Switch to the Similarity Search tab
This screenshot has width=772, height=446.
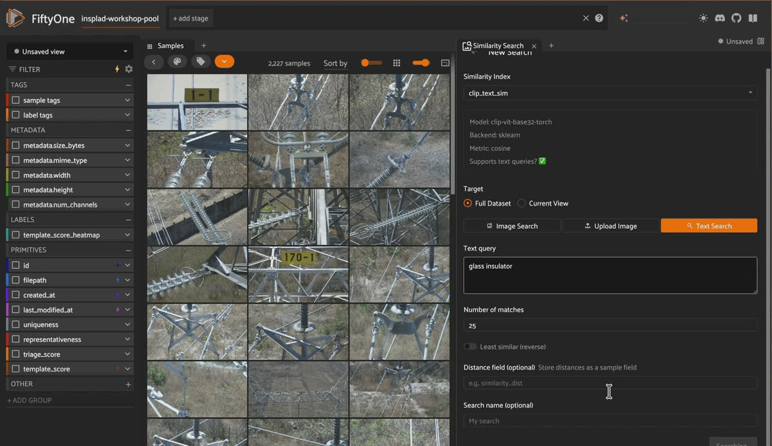pyautogui.click(x=498, y=46)
